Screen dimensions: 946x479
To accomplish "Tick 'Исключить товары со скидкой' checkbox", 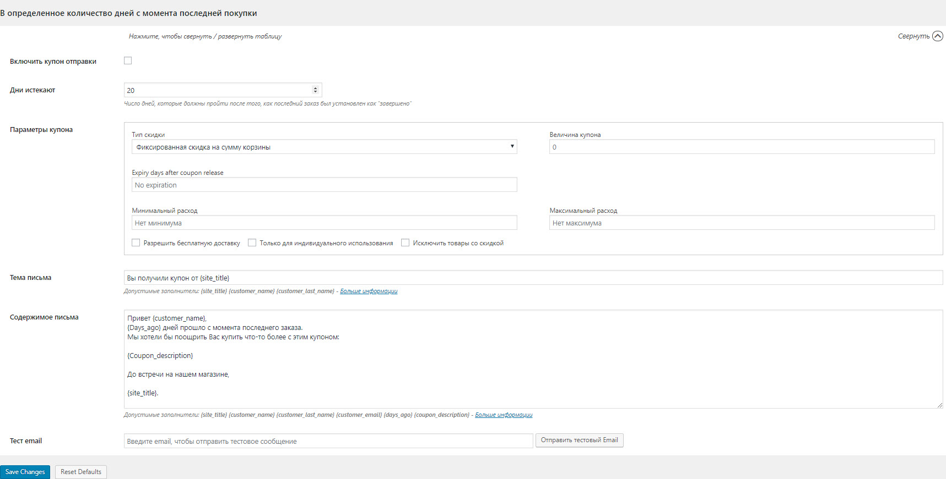I will (x=406, y=243).
